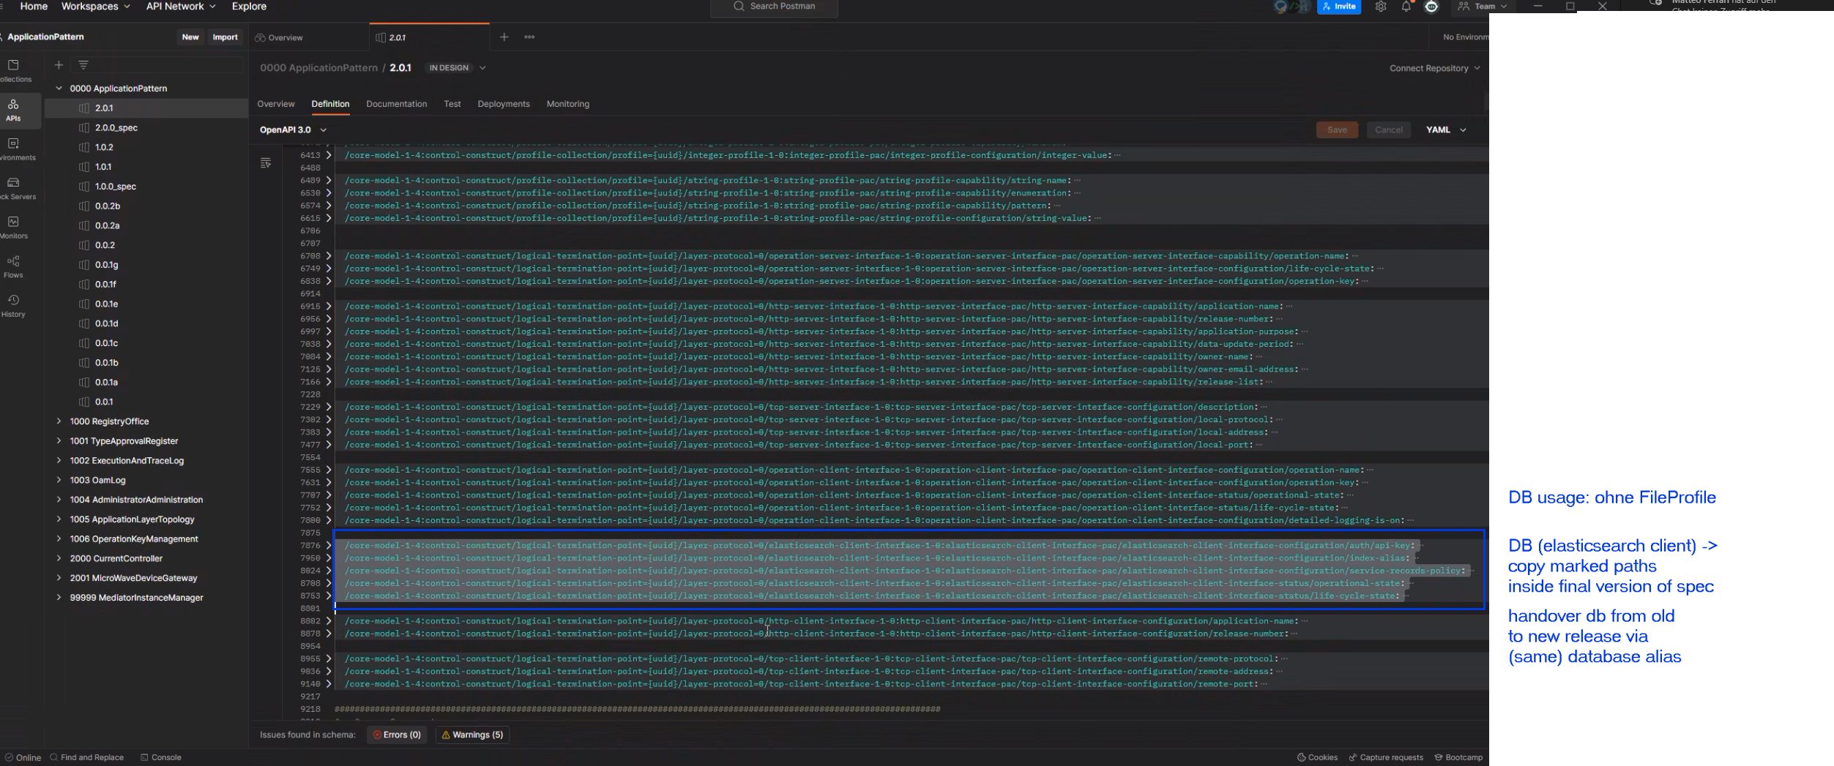
Task: Open Bootcamp from status bar
Action: coord(1458,757)
